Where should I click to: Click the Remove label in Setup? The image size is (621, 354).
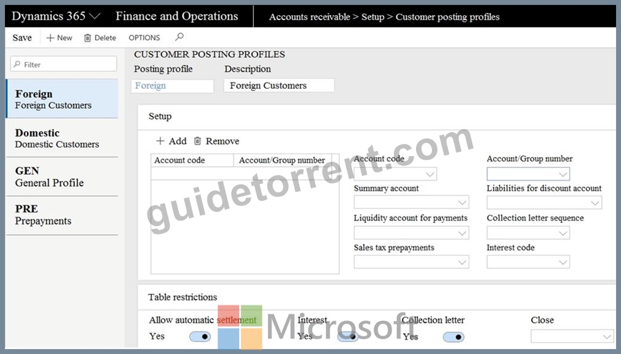click(x=222, y=141)
